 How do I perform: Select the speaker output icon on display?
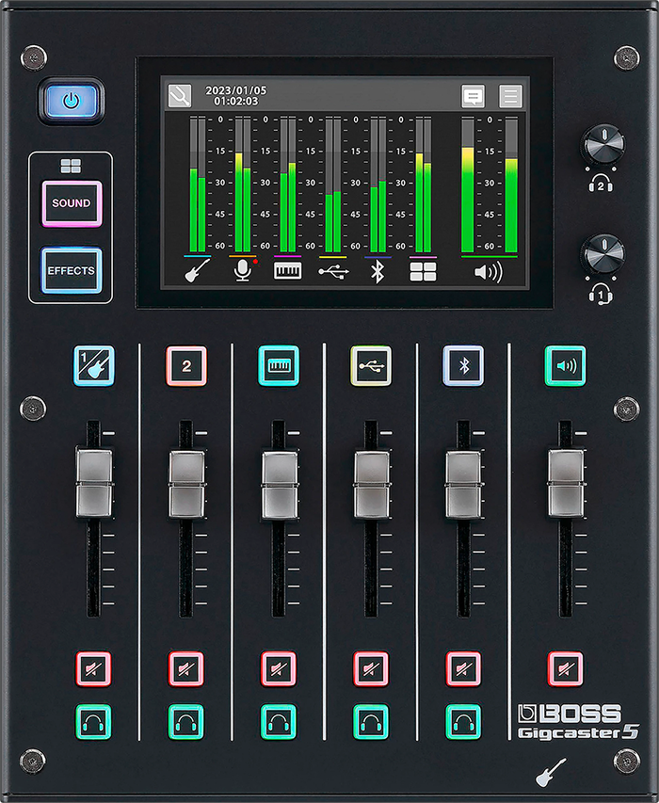489,271
